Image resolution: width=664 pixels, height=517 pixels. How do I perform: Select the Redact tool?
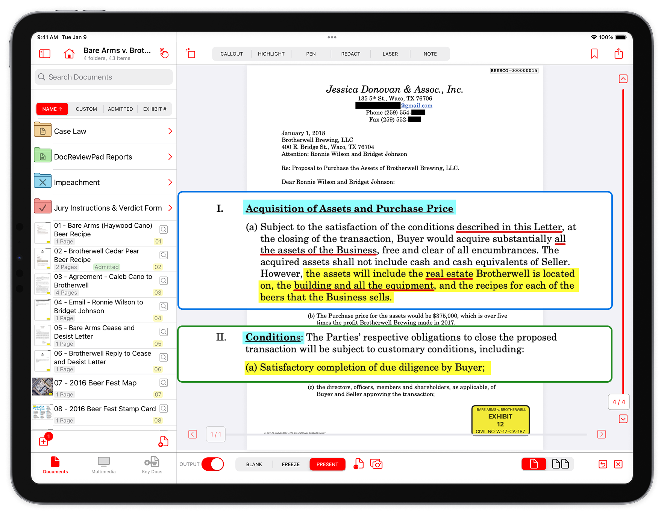(x=350, y=53)
